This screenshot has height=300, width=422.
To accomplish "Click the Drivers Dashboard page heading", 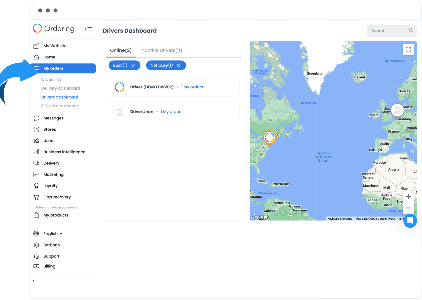I will (x=130, y=31).
